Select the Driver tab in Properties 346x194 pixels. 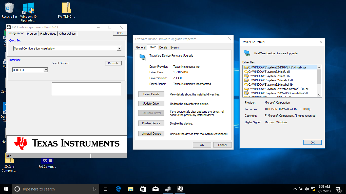(x=152, y=47)
